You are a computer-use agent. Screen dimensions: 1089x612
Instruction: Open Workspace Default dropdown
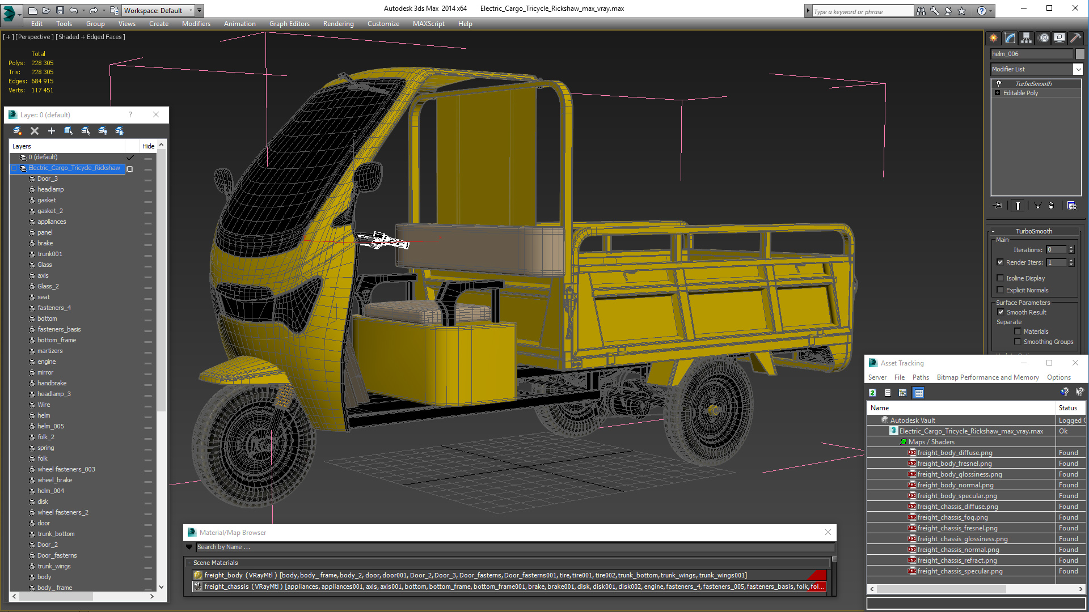[191, 10]
